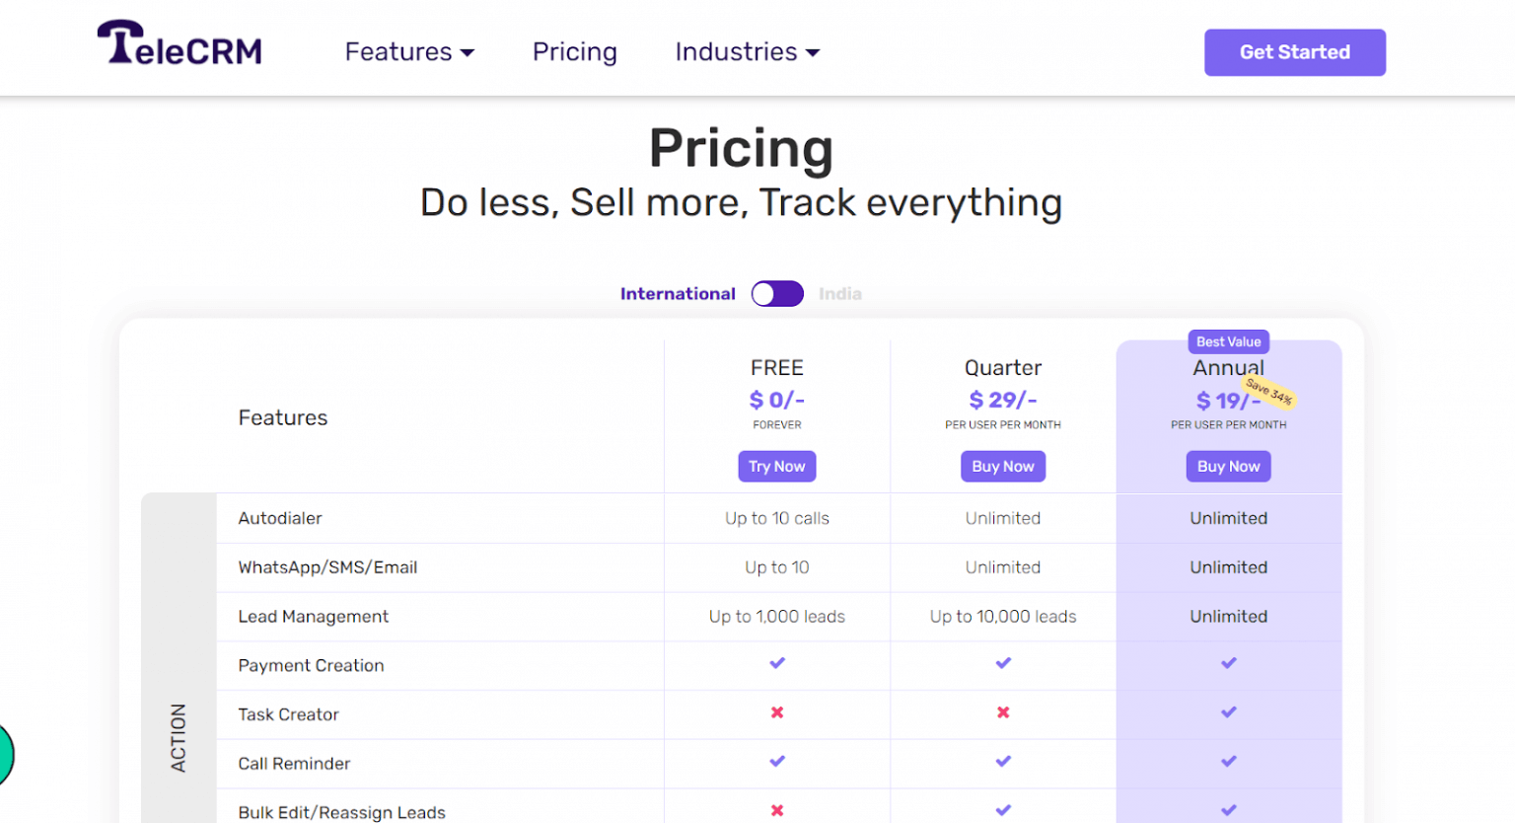
Task: Click the Save 34% badge
Action: pyautogui.click(x=1269, y=392)
